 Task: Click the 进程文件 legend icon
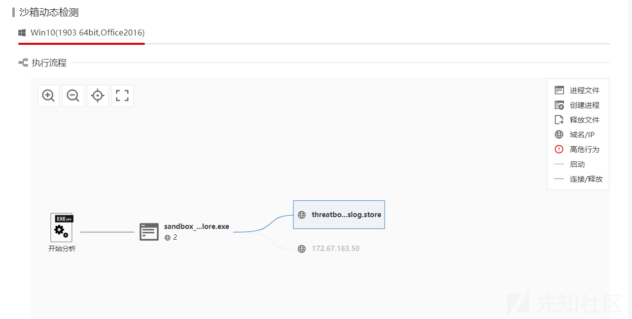click(x=559, y=90)
